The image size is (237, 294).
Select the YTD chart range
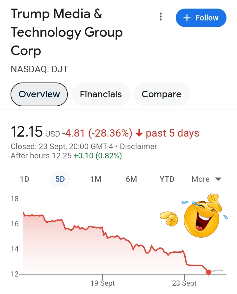[x=167, y=179]
